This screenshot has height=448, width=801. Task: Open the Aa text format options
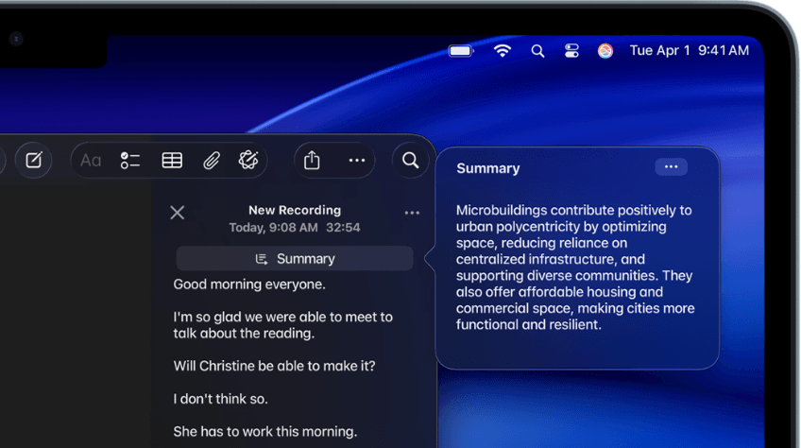[x=91, y=161]
